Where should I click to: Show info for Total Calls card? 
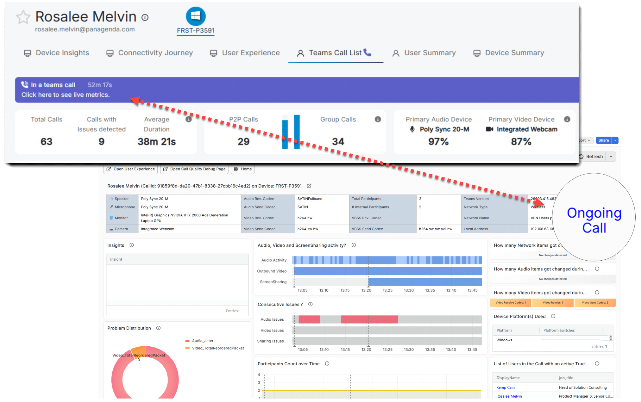click(189, 119)
